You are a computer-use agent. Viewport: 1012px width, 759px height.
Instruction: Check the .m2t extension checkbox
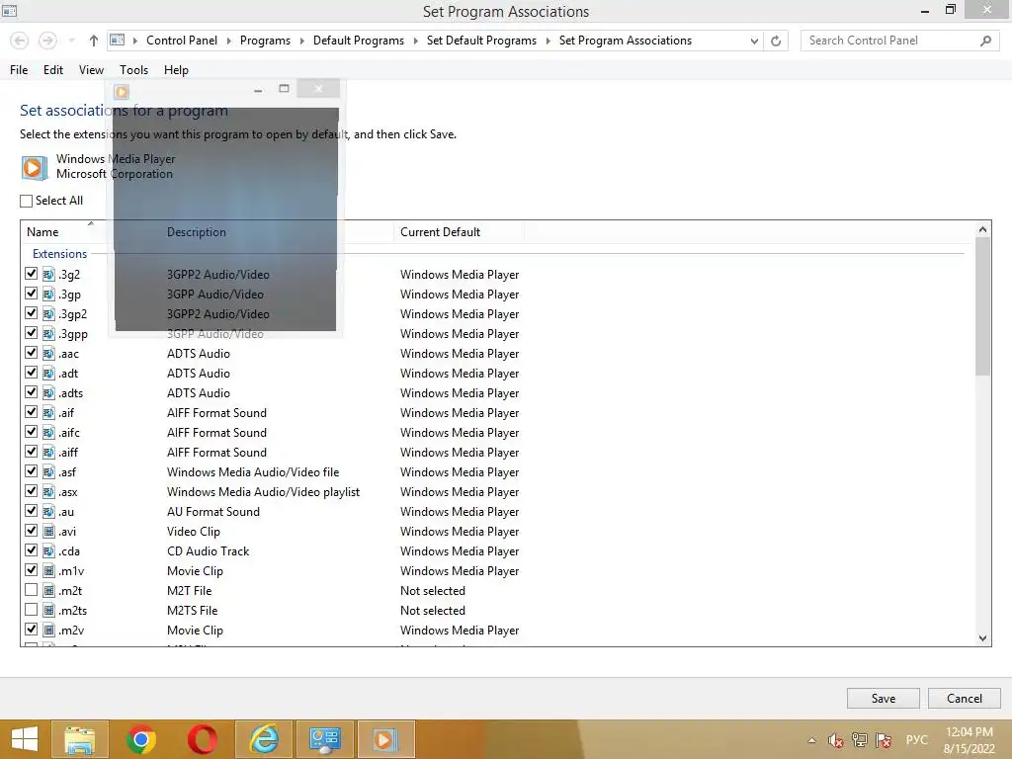coord(31,590)
